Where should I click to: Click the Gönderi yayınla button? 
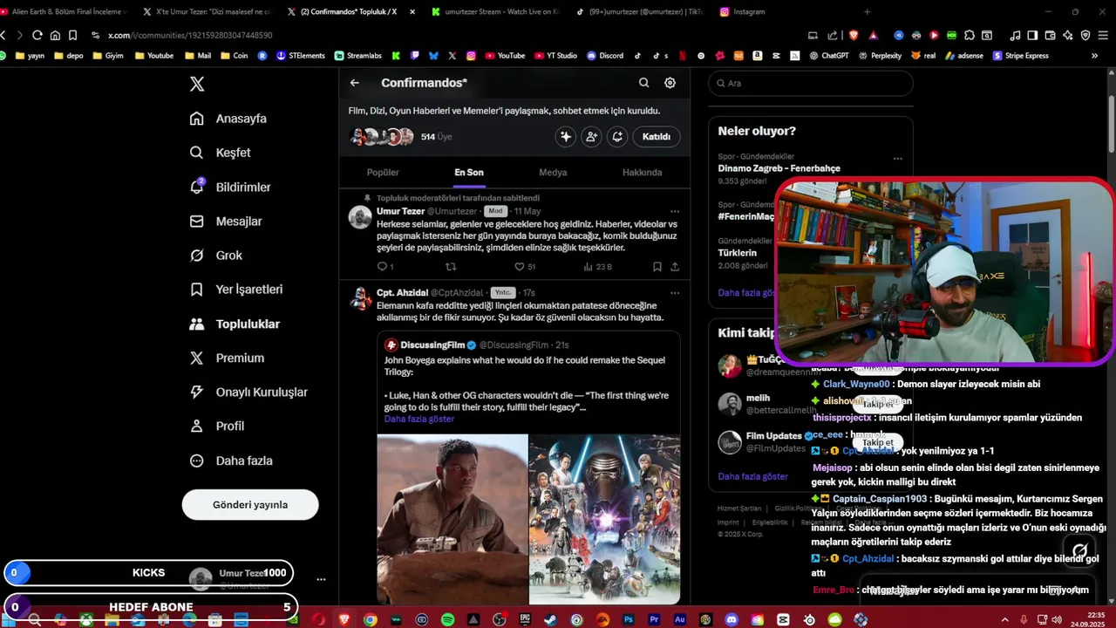click(250, 504)
